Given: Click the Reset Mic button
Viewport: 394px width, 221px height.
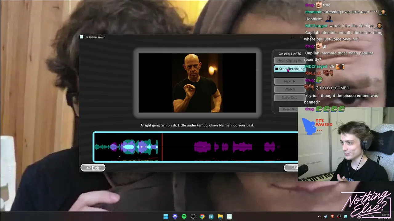Looking at the screenshot, I should point(290,109).
